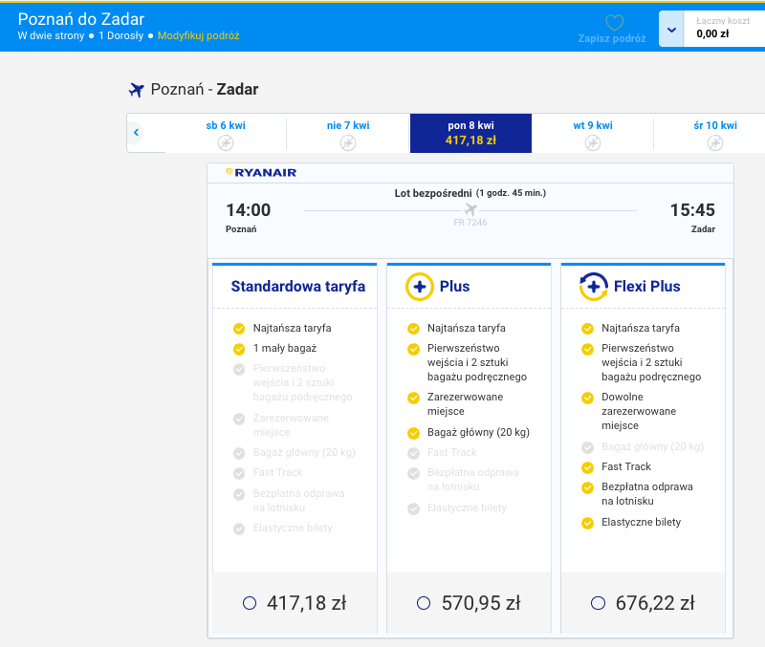Click the Plus fare heading
The image size is (765, 647).
[x=455, y=287]
